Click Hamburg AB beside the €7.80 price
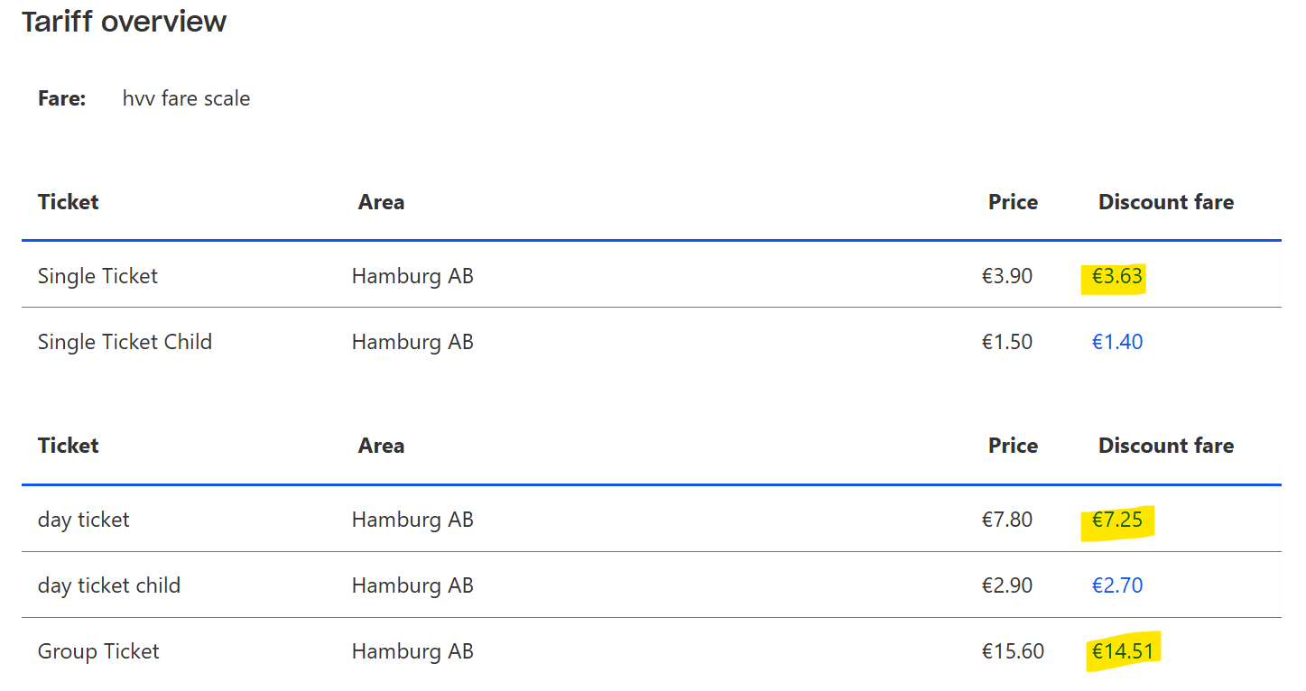The image size is (1306, 691). [412, 521]
